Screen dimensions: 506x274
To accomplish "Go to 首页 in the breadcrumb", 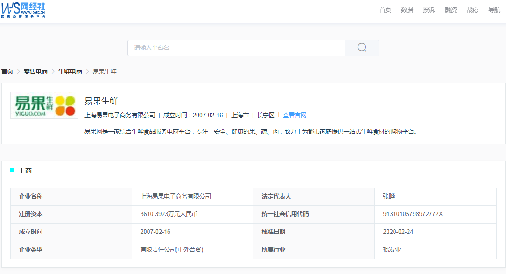I will coord(7,71).
